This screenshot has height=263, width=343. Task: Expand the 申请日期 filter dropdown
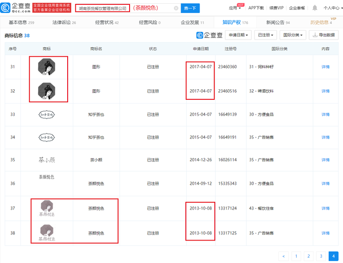pyautogui.click(x=238, y=35)
